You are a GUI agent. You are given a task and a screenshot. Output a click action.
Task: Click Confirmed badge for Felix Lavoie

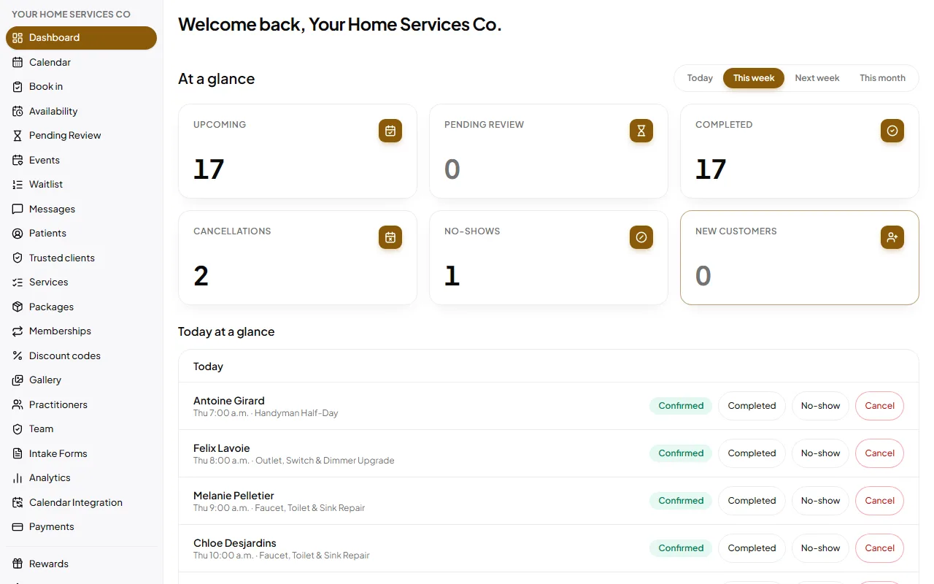[681, 453]
